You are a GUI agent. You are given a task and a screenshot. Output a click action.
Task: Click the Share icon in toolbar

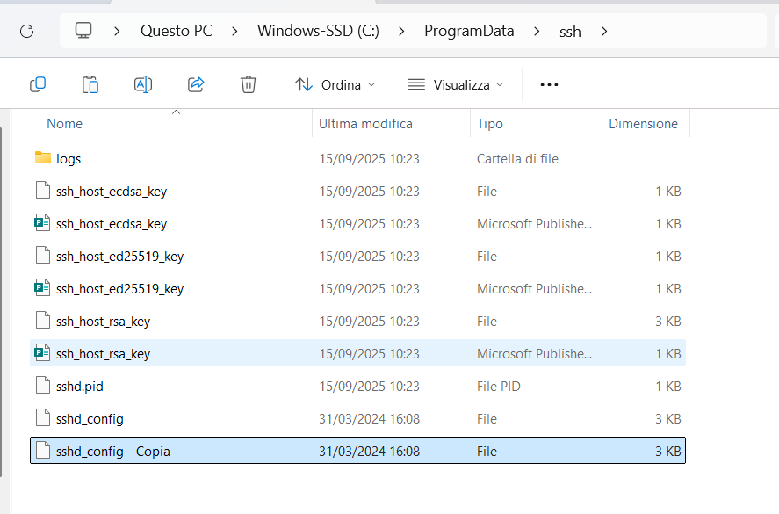click(x=196, y=84)
